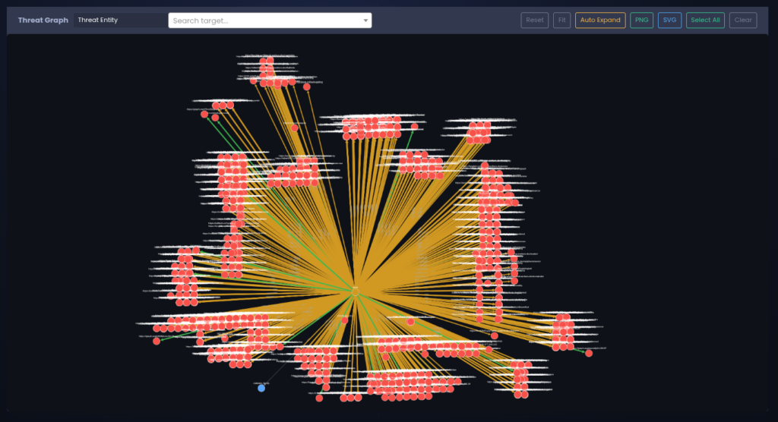Viewport: 778px width, 422px height.
Task: Click Select All nodes button
Action: click(x=705, y=20)
